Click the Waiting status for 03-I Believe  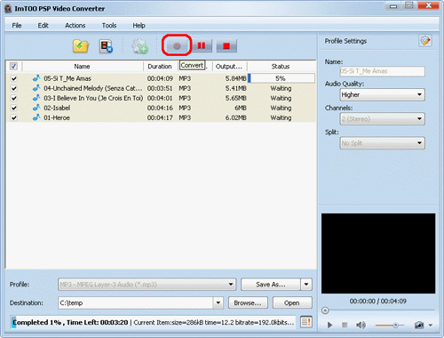(281, 98)
